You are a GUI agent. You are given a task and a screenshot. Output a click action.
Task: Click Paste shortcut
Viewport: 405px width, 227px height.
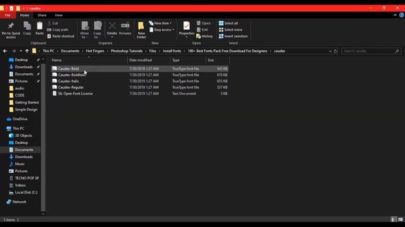pyautogui.click(x=61, y=37)
